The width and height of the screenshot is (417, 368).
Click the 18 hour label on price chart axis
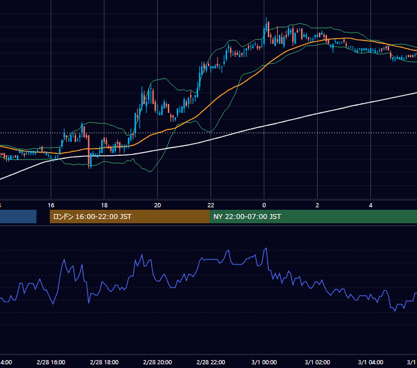coord(104,205)
